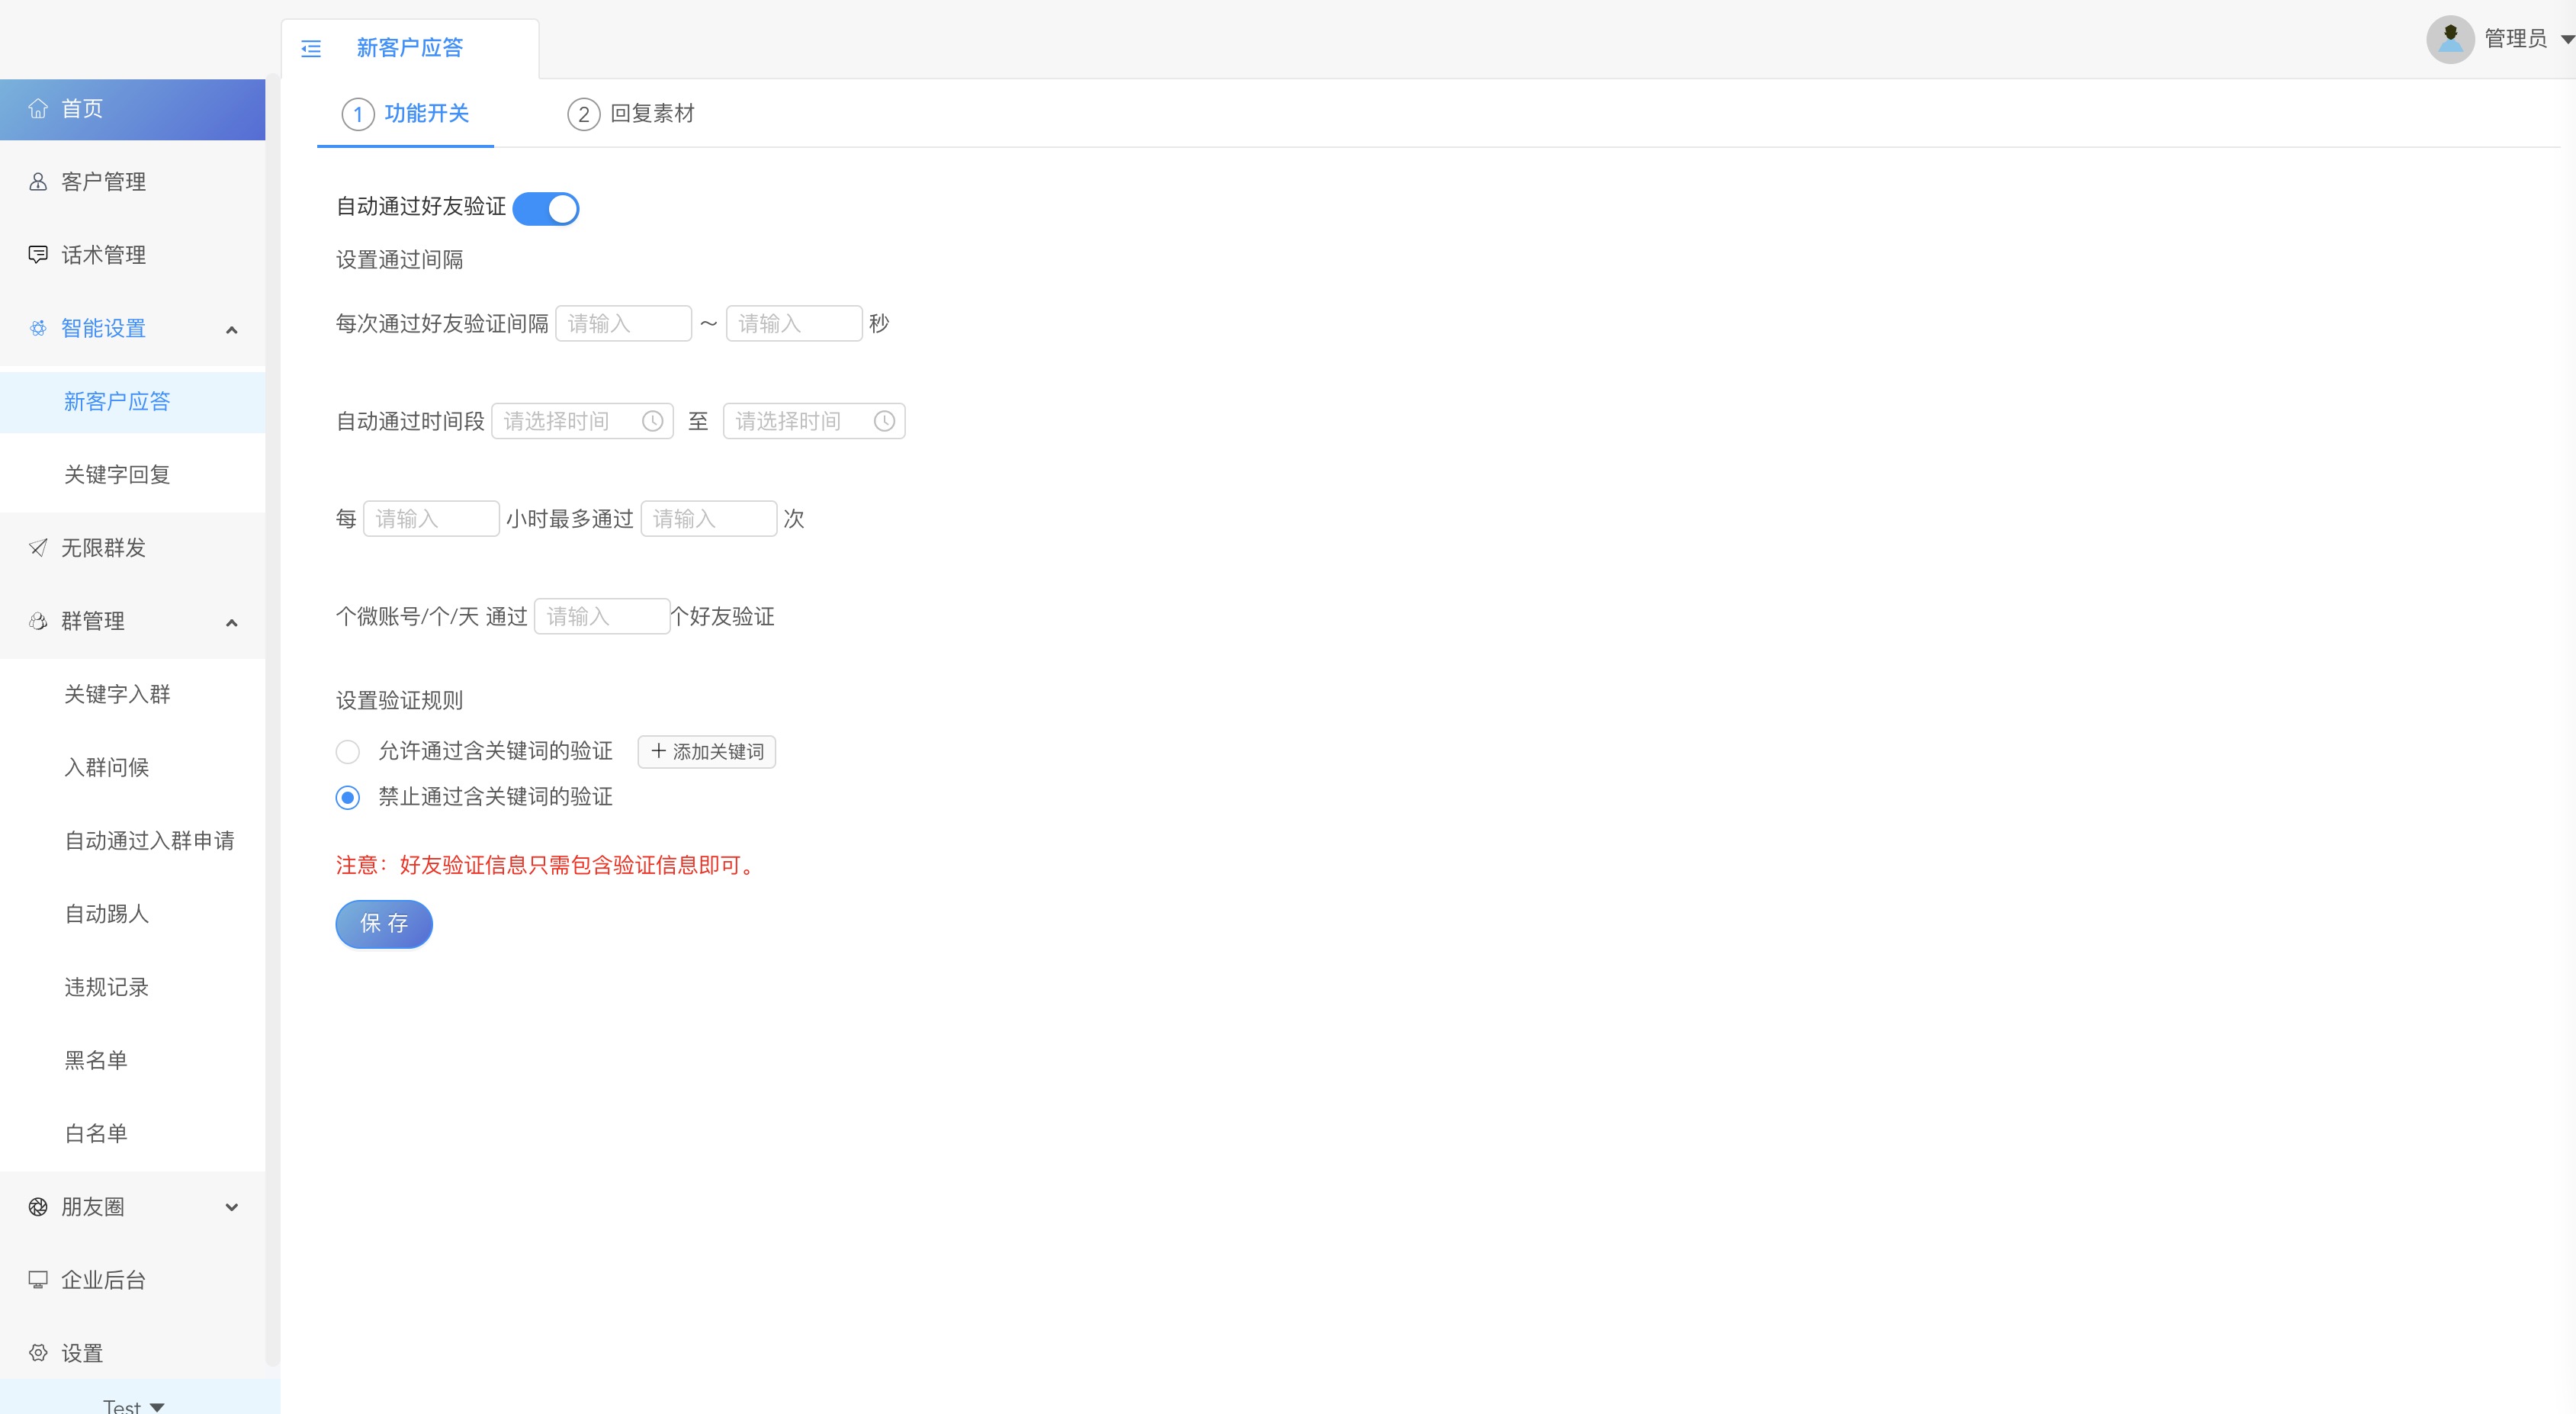Select 白名单 in the sidebar

pyautogui.click(x=132, y=1133)
